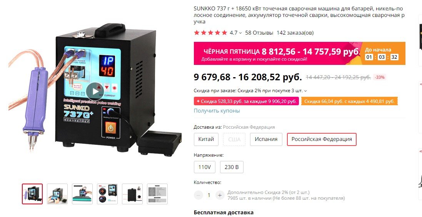This screenshot has height=217, width=422.
Task: Choose Испания as shipping origin
Action: pyautogui.click(x=266, y=139)
